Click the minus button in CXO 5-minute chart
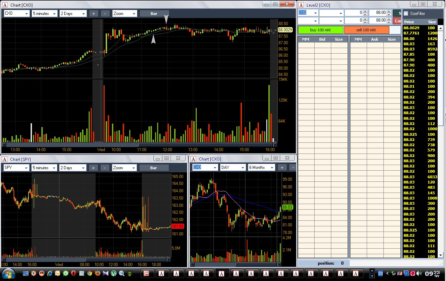446x281 pixels. [105, 14]
